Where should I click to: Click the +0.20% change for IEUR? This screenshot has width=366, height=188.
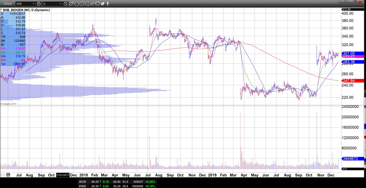click(150, 182)
